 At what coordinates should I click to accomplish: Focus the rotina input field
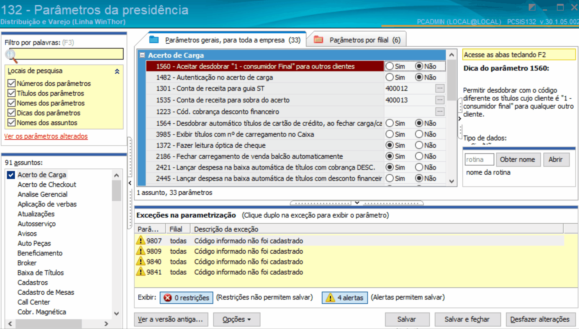pyautogui.click(x=480, y=160)
